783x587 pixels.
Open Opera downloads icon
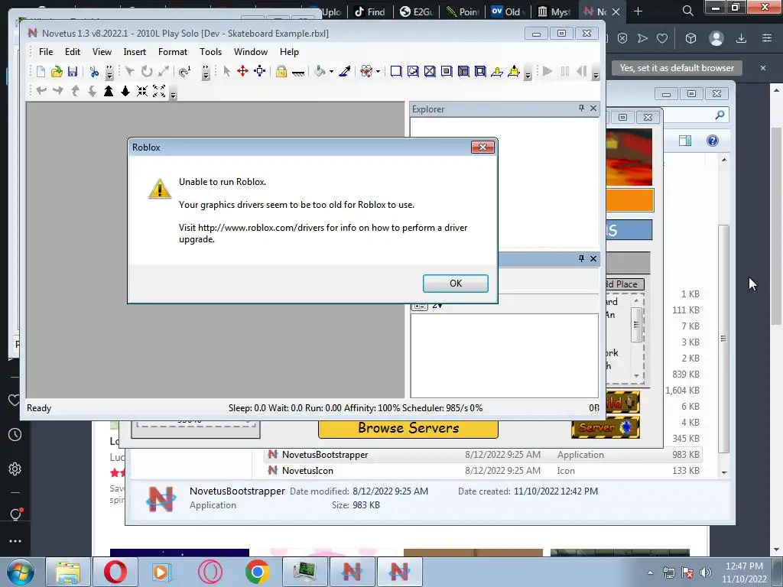(x=741, y=38)
